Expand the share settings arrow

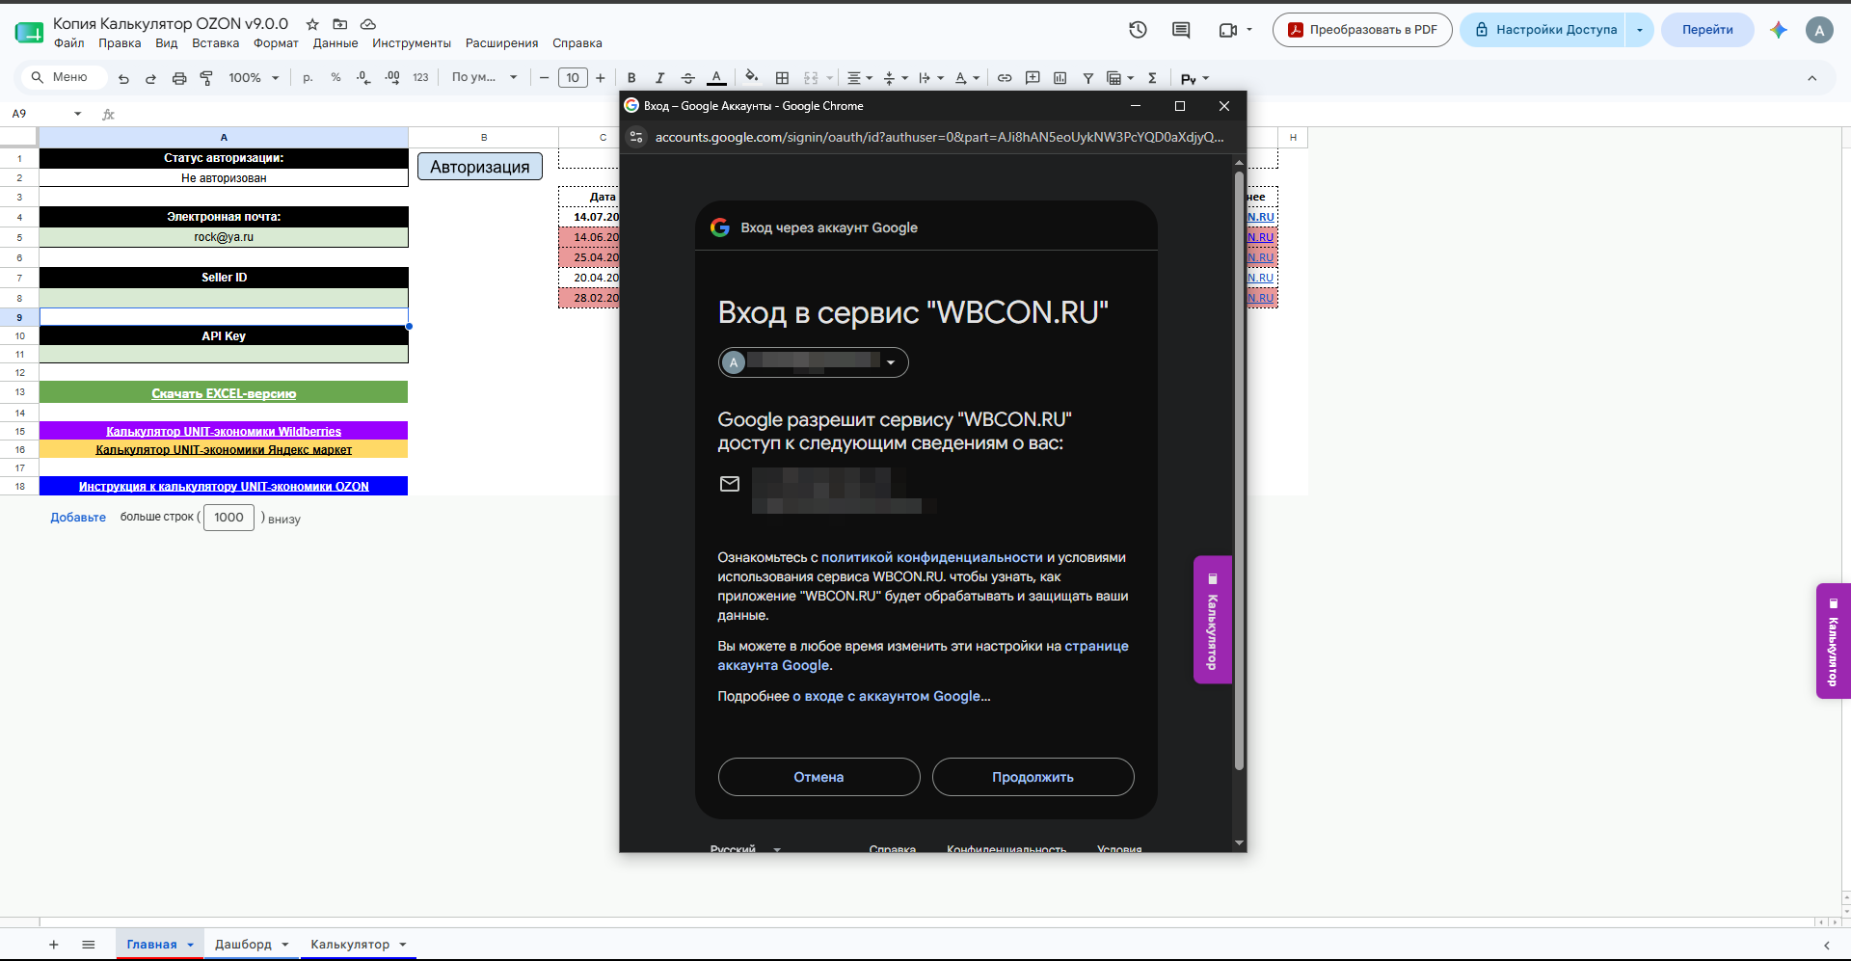tap(1640, 30)
